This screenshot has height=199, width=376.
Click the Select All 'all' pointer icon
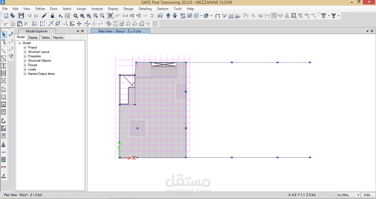click(x=11, y=35)
